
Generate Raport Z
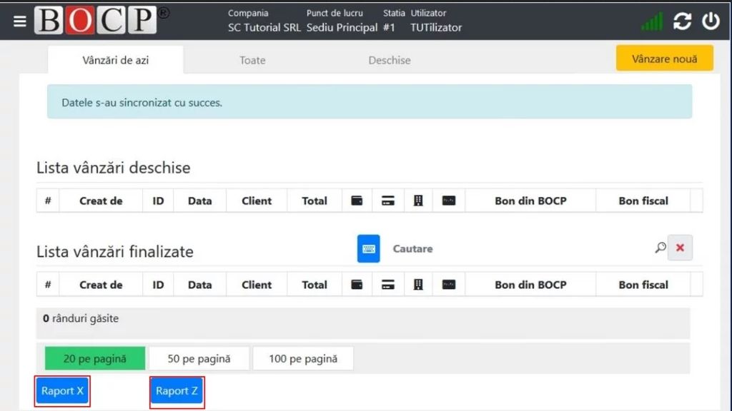[177, 391]
